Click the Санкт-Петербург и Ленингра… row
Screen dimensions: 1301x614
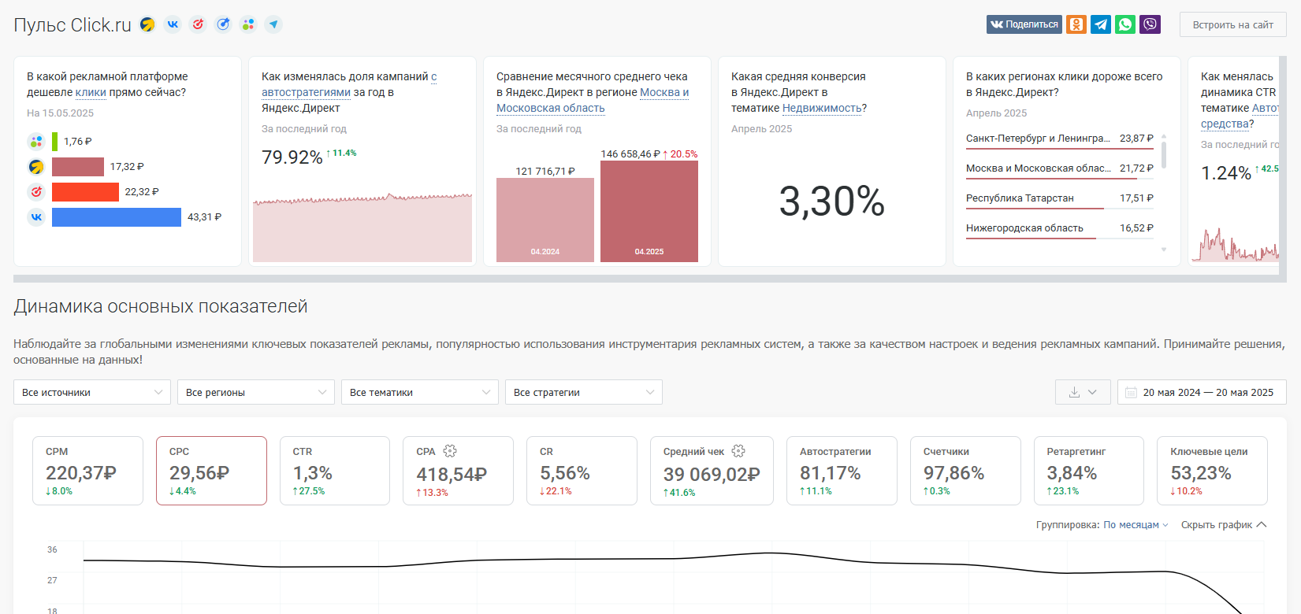[x=1060, y=139]
